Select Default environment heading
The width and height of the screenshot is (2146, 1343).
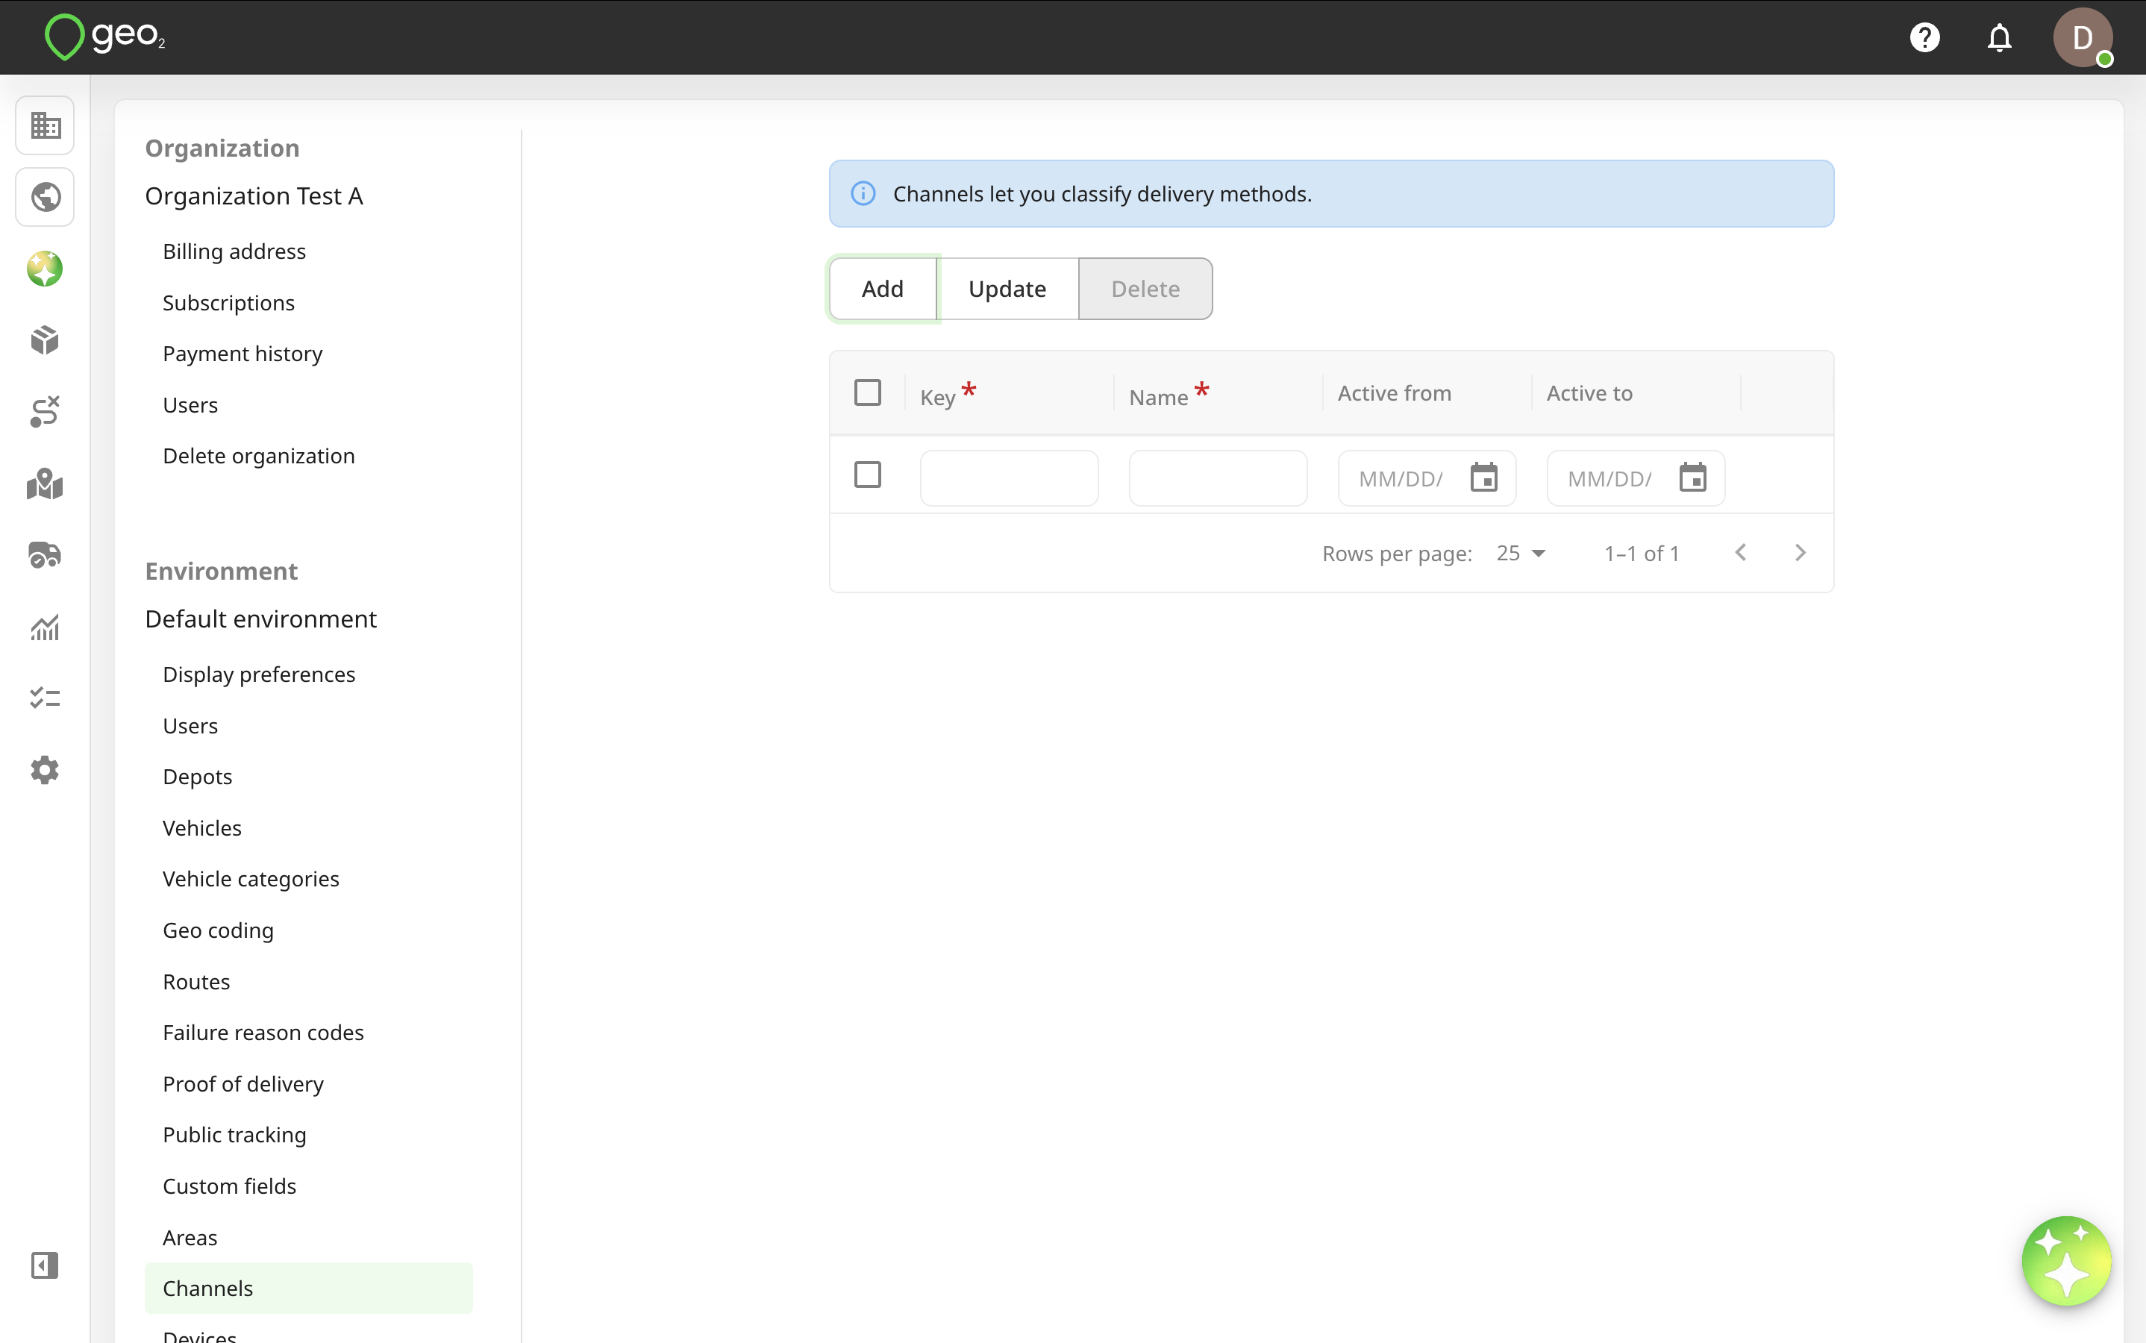coord(260,619)
